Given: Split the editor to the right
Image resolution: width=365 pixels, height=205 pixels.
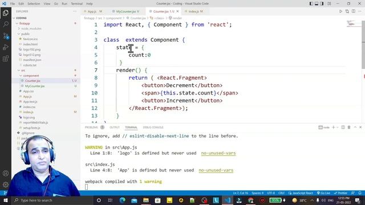Looking at the screenshot, I should (354, 11).
